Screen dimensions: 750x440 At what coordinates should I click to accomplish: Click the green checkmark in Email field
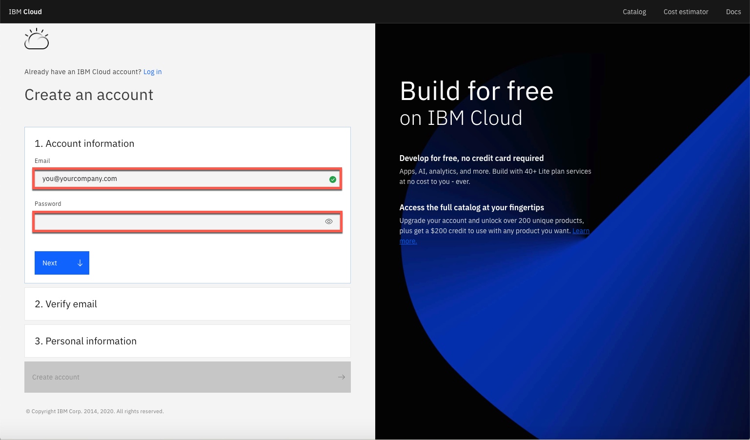point(332,180)
